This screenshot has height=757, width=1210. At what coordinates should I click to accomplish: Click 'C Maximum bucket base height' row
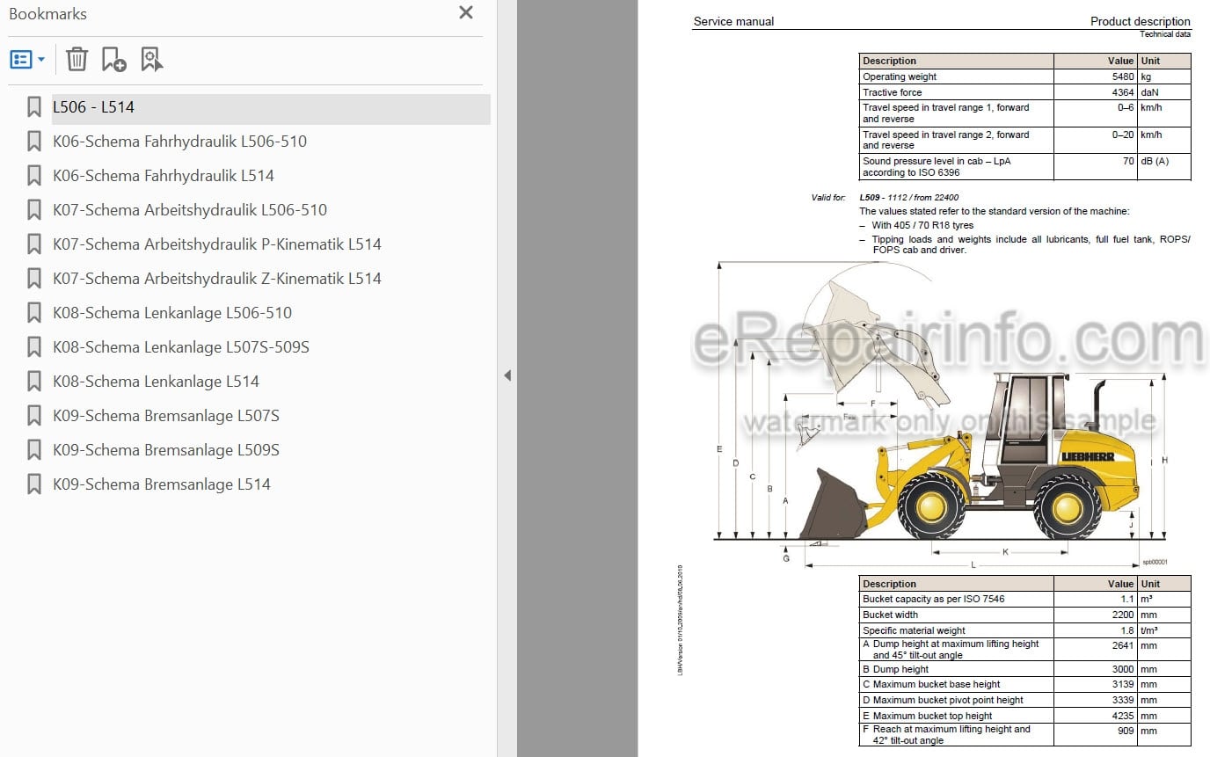click(x=1024, y=684)
